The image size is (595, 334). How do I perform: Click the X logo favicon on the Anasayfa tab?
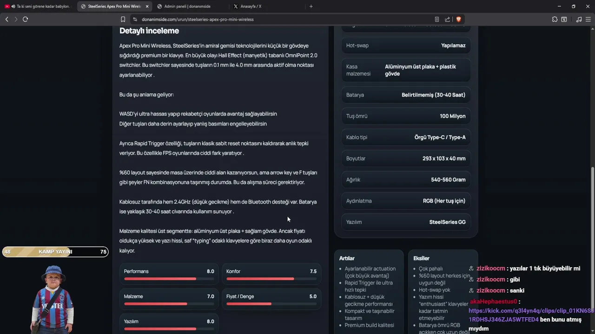point(236,6)
